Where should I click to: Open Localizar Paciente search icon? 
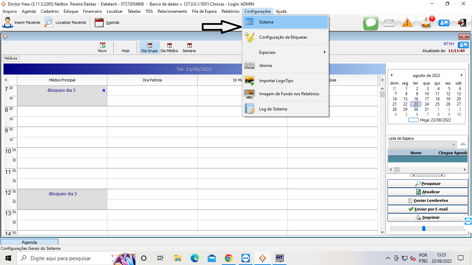tap(48, 22)
